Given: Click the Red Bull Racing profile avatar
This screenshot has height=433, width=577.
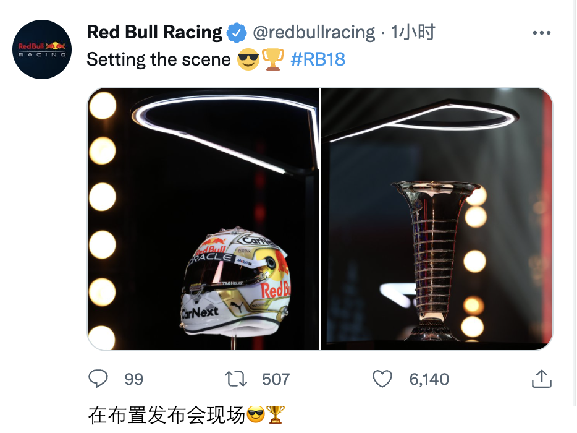Looking at the screenshot, I should (42, 49).
